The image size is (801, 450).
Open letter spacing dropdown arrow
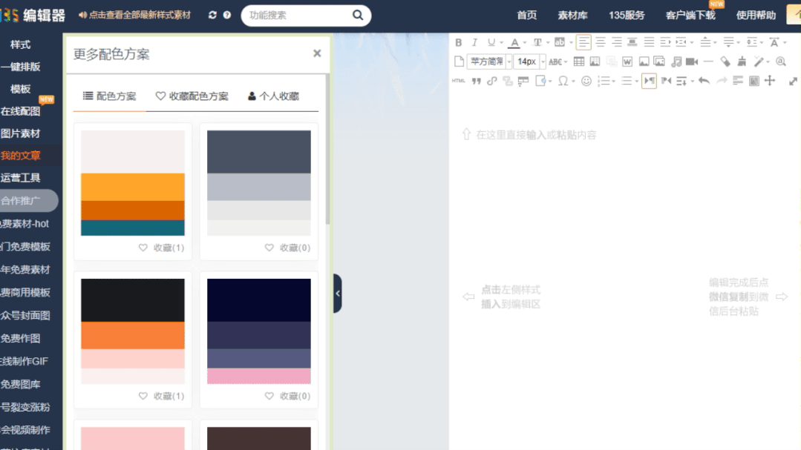(x=785, y=43)
